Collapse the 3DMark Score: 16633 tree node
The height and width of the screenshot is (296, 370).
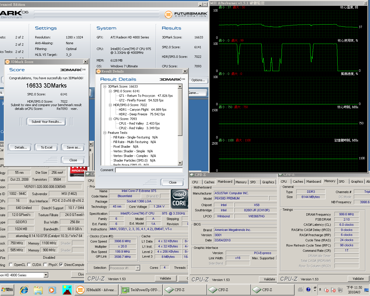coord(105,86)
